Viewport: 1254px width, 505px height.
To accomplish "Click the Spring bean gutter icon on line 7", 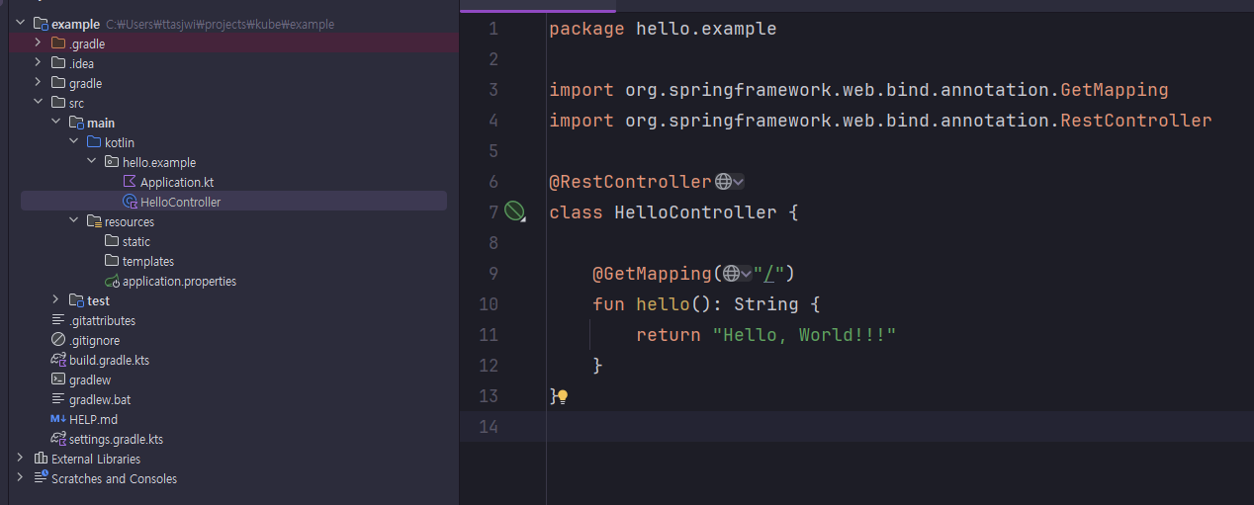I will tap(513, 210).
